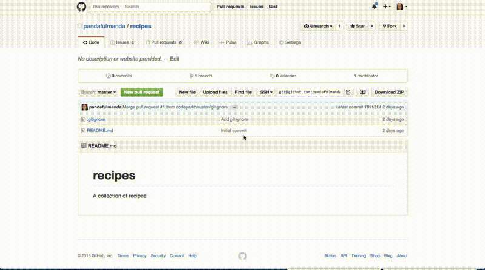The width and height of the screenshot is (485, 270).
Task: Click the New pull request button
Action: [x=142, y=92]
